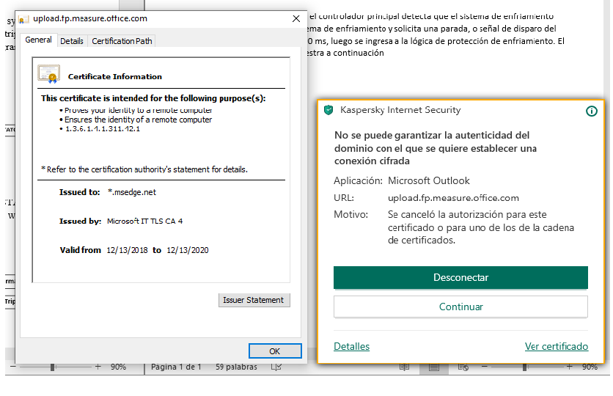613x396 pixels.
Task: Click 'Refer to the certification authority's statement' note
Action: [144, 169]
